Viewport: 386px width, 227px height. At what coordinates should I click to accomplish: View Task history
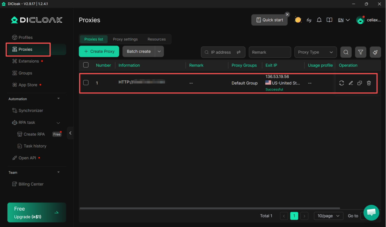tap(32, 146)
